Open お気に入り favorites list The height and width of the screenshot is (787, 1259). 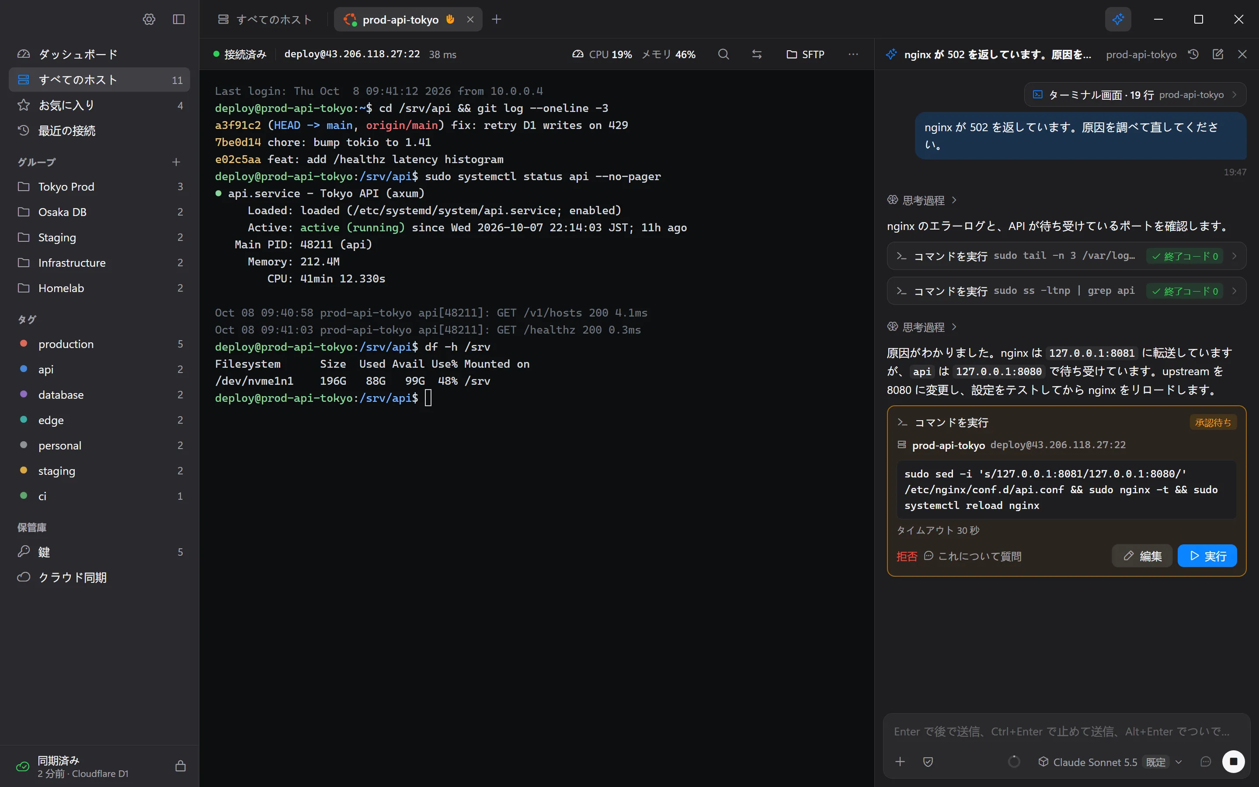pos(99,105)
